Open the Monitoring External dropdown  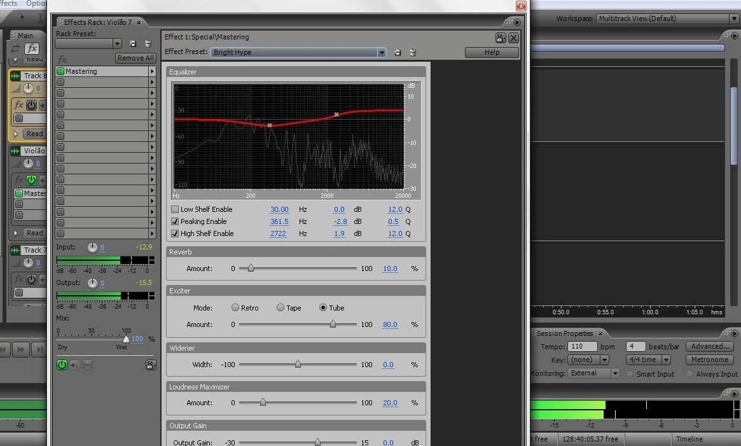point(615,373)
